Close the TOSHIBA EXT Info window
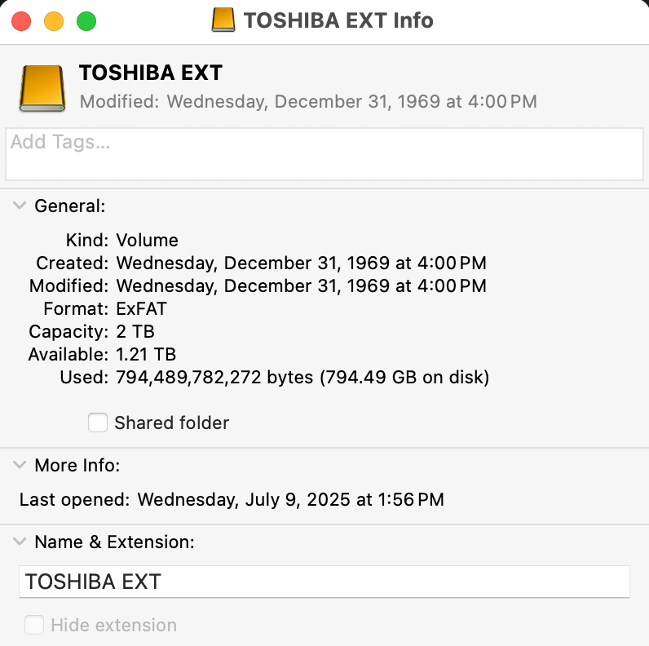 point(21,21)
